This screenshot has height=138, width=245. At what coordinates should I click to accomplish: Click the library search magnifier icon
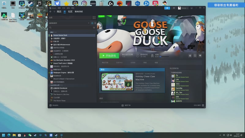pos(50,28)
